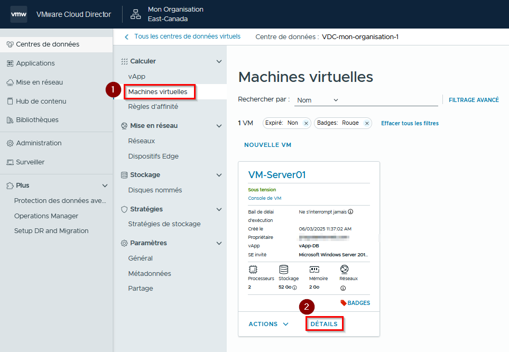Collapse the Stockage section chevron
This screenshot has height=352, width=509.
tap(219, 175)
